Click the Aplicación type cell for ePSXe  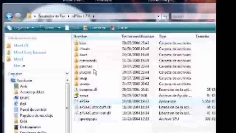click(167, 101)
